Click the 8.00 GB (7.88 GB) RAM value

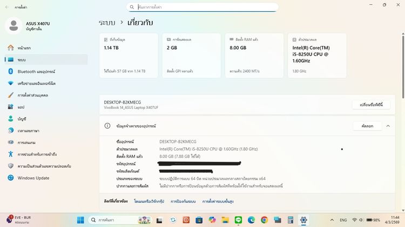click(x=180, y=156)
